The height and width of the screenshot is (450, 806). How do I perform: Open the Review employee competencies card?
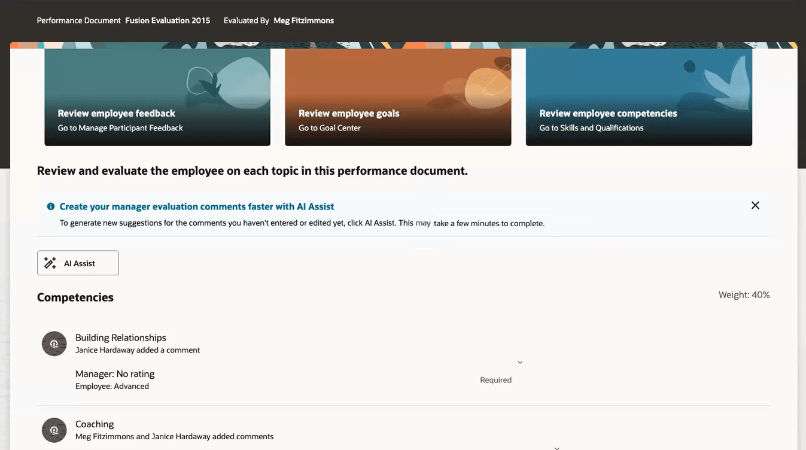point(639,97)
